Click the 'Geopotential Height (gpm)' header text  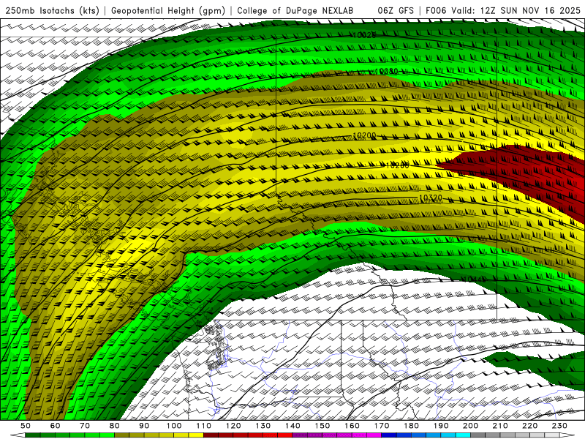tap(168, 11)
